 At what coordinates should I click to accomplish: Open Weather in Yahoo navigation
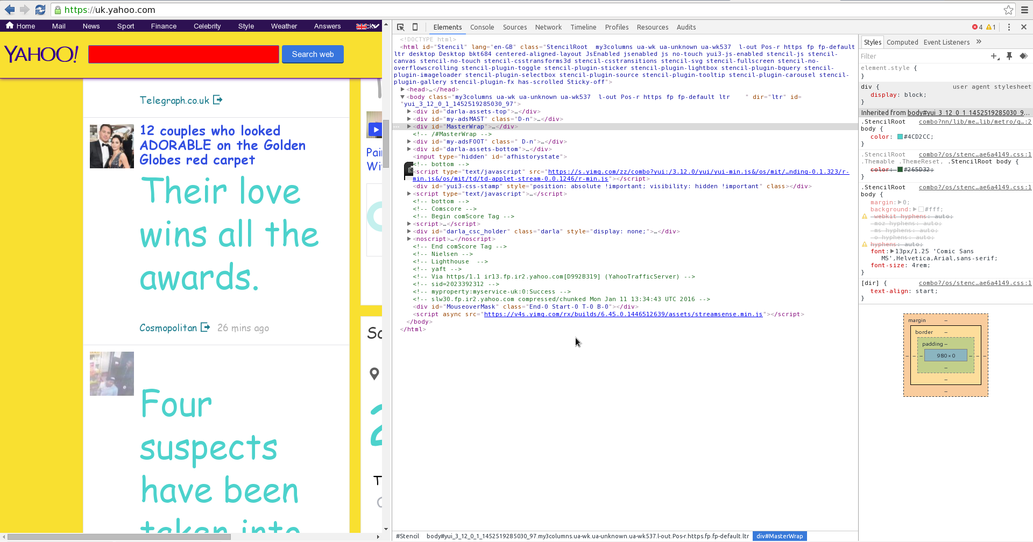click(x=284, y=26)
